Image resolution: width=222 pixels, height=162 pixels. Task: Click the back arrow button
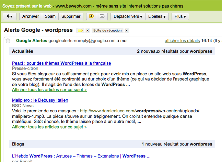(x=10, y=16)
